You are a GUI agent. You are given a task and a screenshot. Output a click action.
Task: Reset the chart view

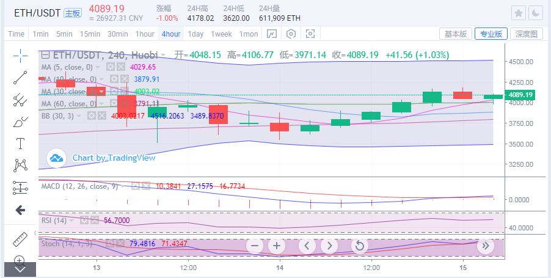(359, 246)
